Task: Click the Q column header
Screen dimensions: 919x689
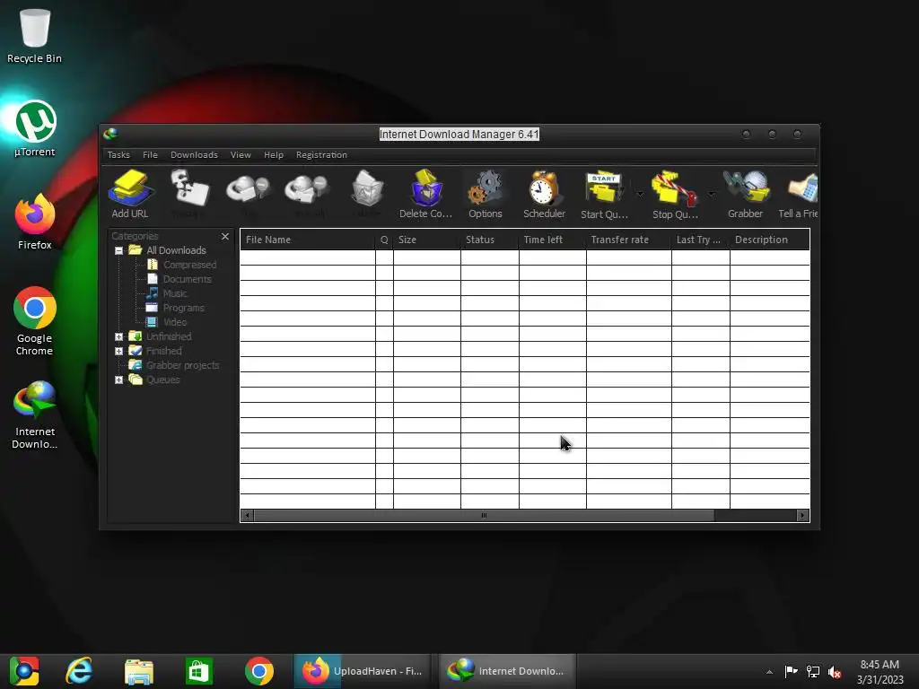Action: pyautogui.click(x=384, y=240)
